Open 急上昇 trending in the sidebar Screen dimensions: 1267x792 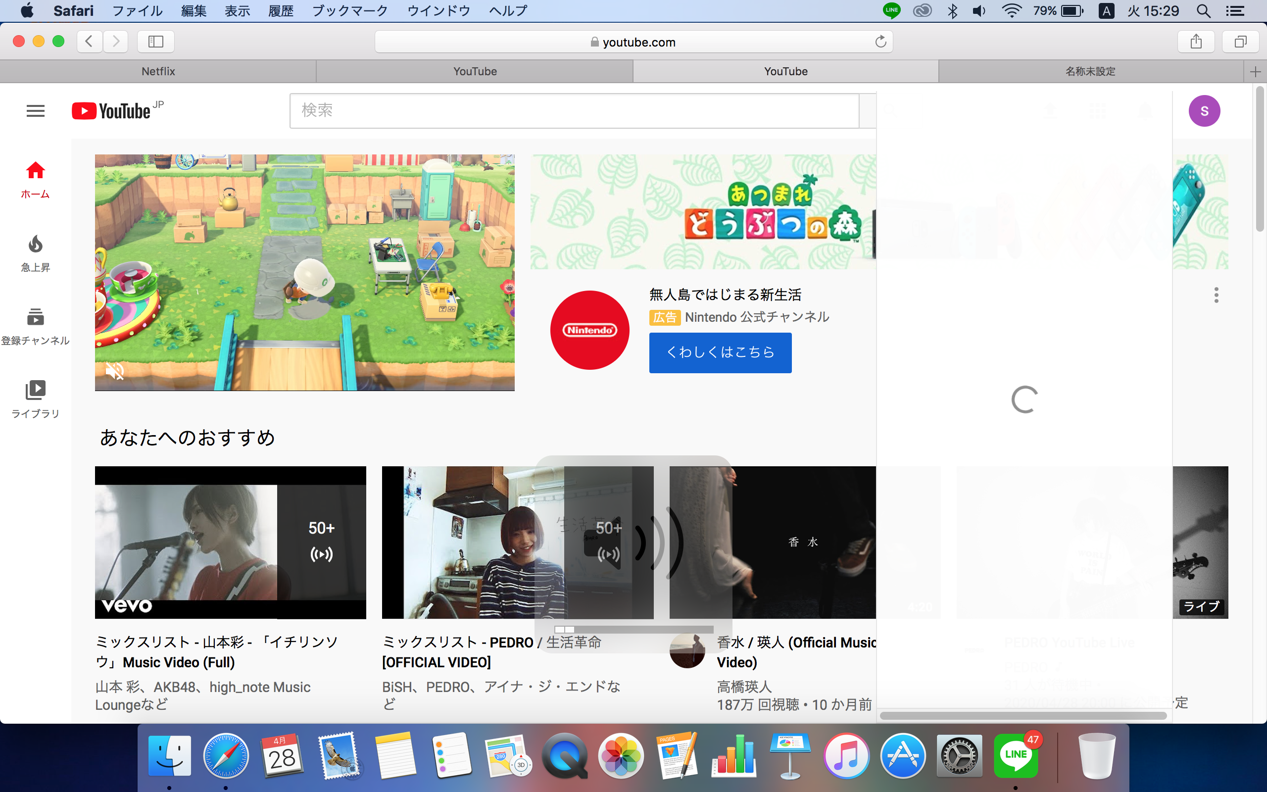(35, 253)
